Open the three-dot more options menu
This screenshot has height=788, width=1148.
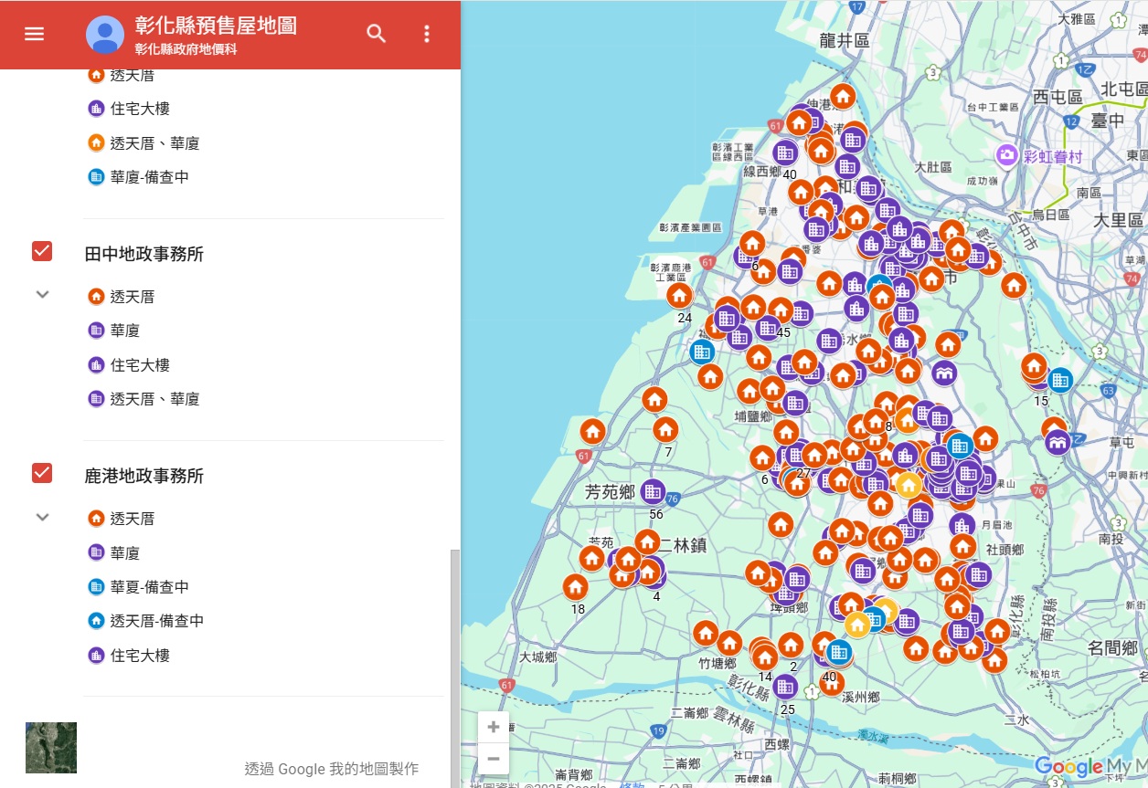point(427,34)
